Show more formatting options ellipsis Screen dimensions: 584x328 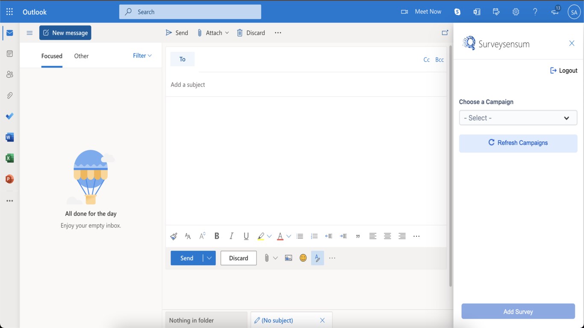[416, 236]
